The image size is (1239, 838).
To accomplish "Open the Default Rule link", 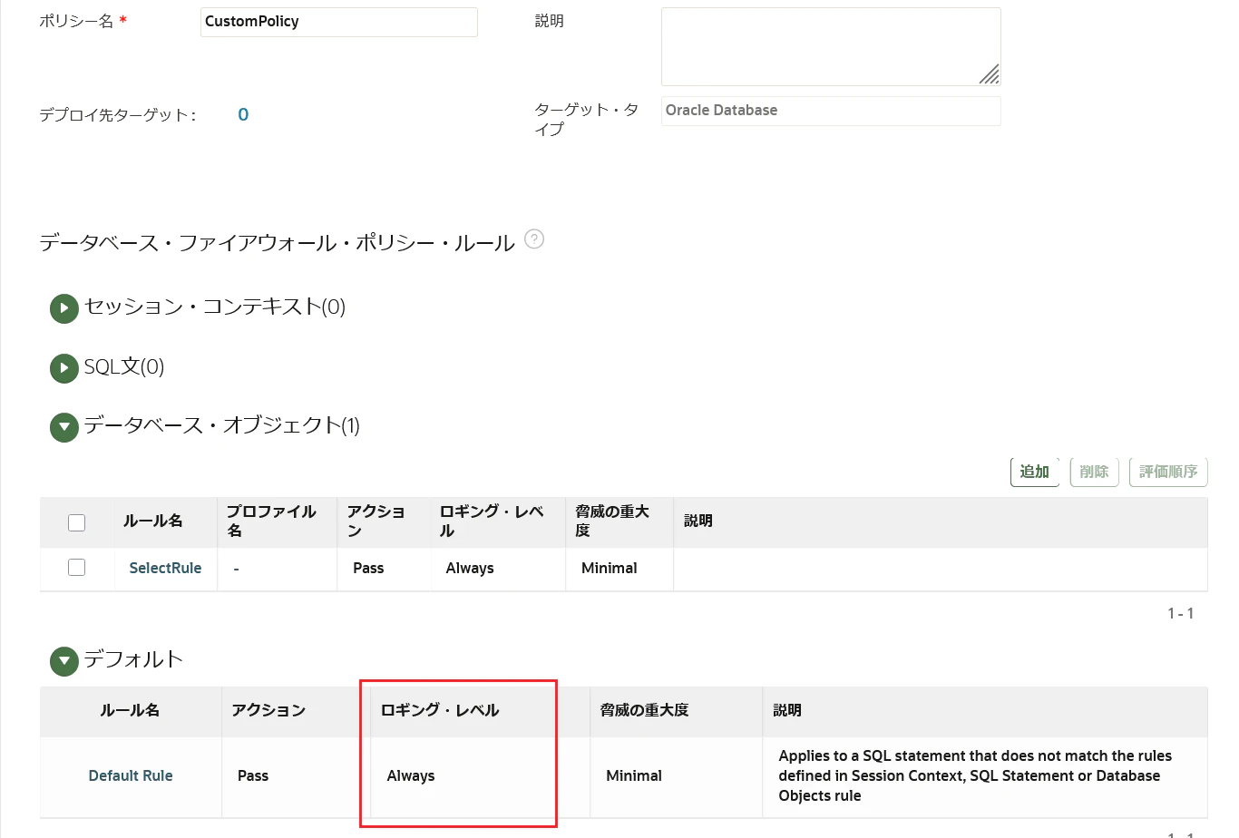I will pos(131,775).
